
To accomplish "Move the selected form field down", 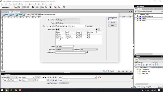I will [x=99, y=30].
